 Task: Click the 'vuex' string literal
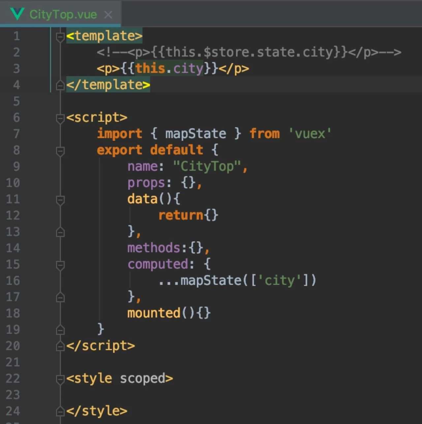310,134
